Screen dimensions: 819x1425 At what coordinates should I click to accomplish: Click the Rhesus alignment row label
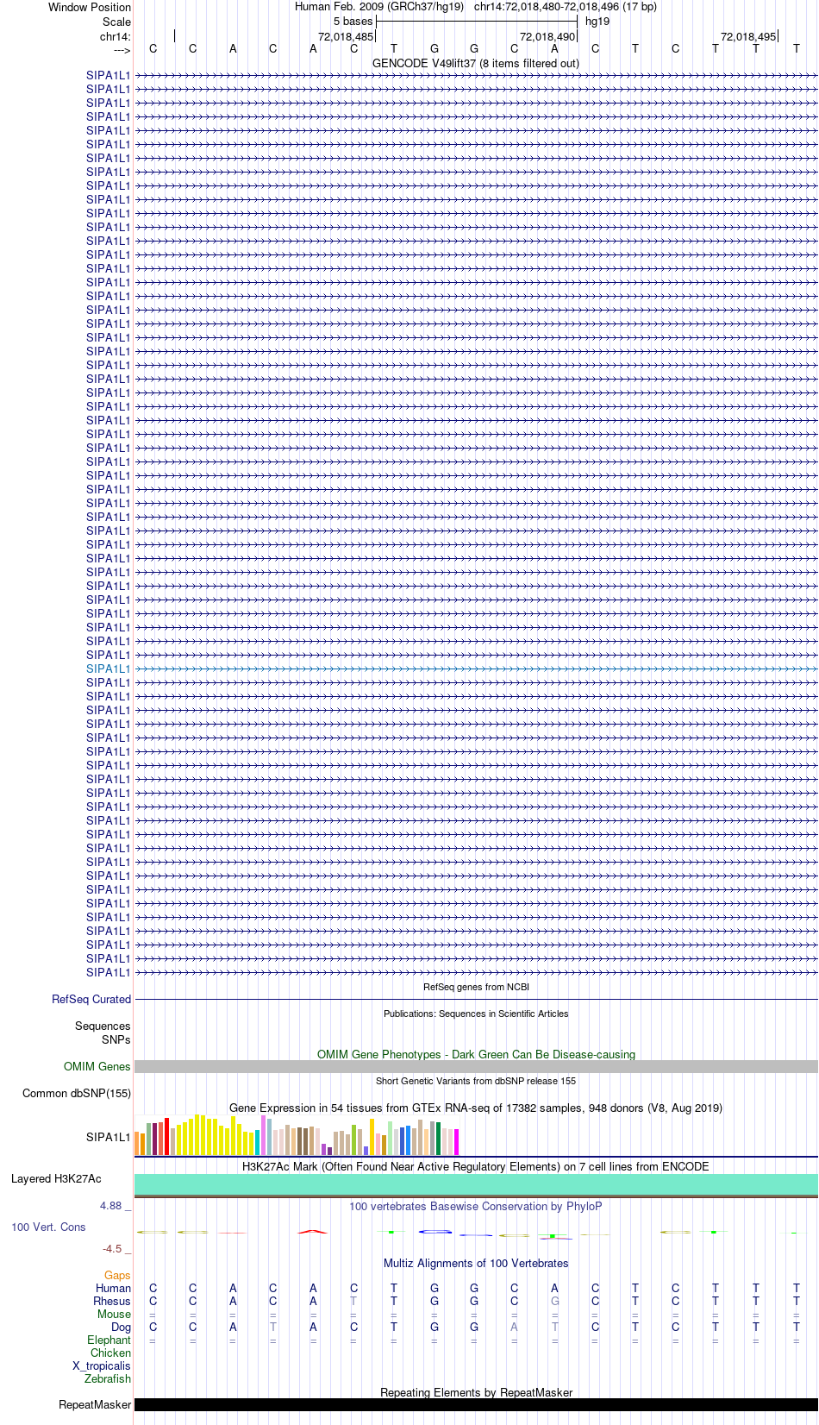point(112,1301)
